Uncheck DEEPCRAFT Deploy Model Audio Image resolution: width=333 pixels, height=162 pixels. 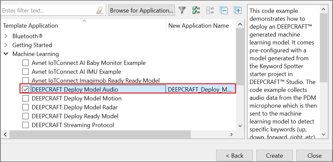coord(25,90)
